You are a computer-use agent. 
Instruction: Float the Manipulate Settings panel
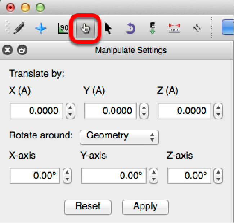22,50
